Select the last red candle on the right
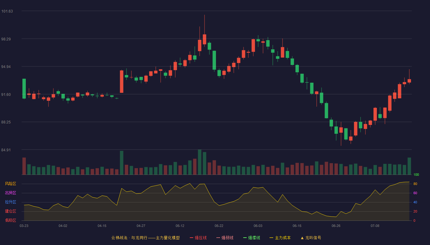This screenshot has width=430, height=245. pyautogui.click(x=409, y=81)
